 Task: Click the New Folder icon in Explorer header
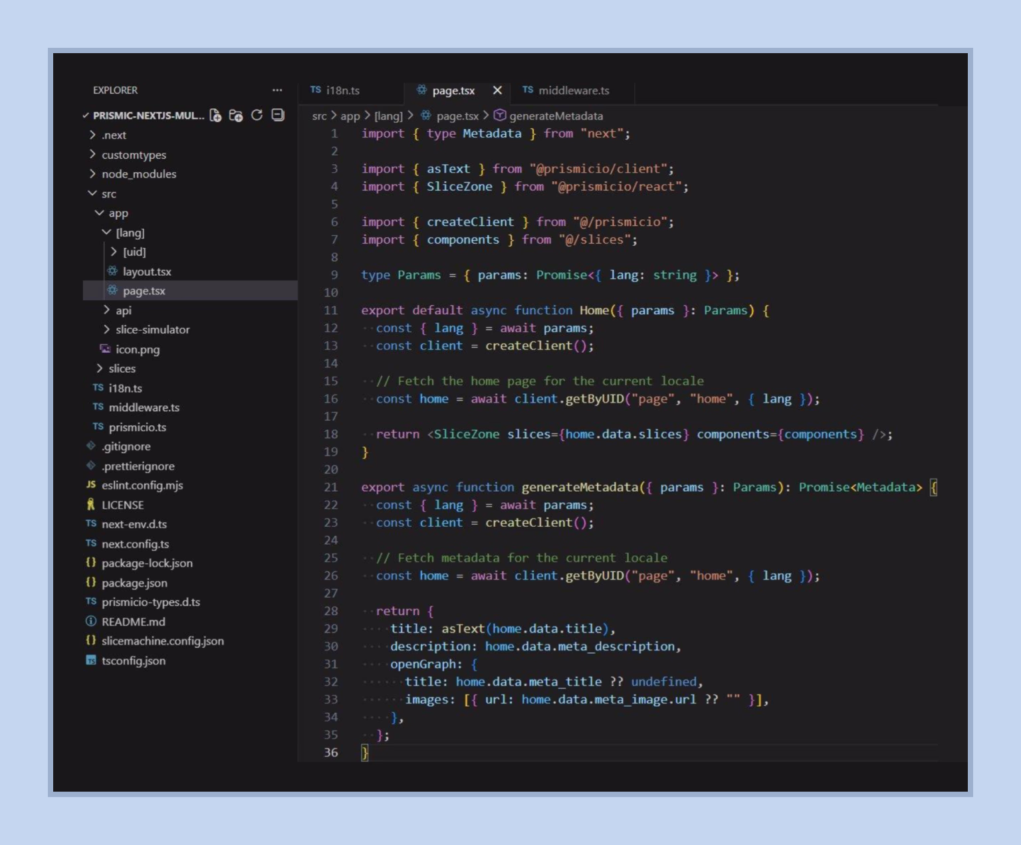(x=236, y=116)
